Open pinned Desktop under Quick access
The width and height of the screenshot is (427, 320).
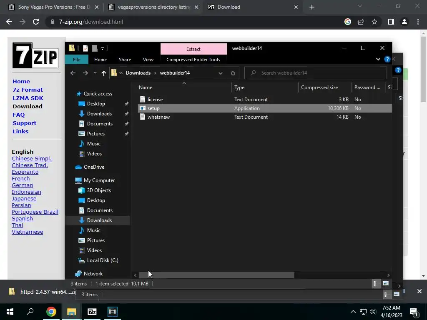tap(96, 104)
